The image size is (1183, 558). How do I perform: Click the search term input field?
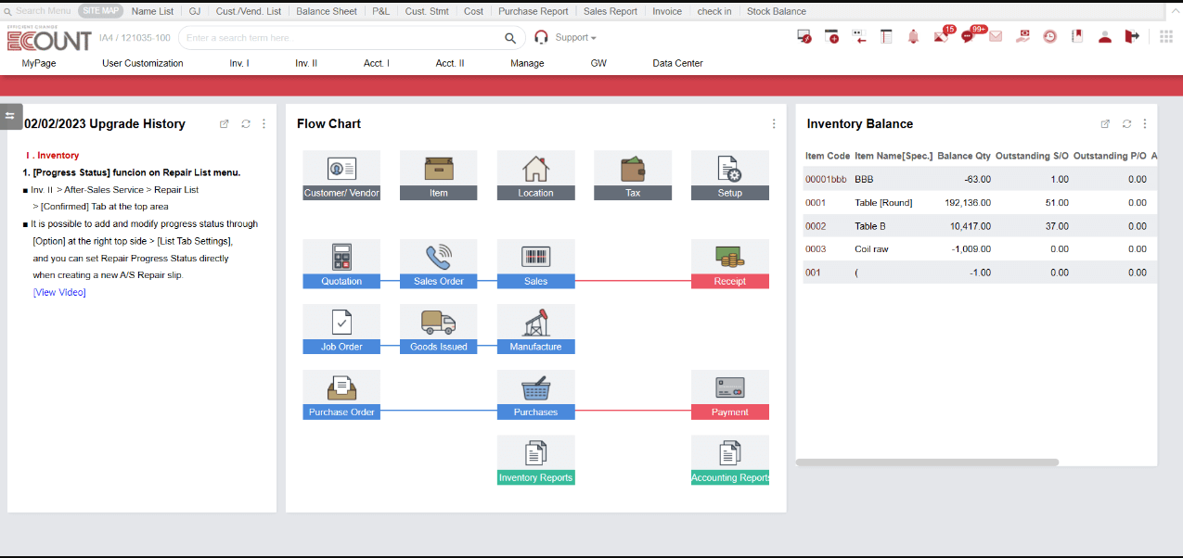343,39
